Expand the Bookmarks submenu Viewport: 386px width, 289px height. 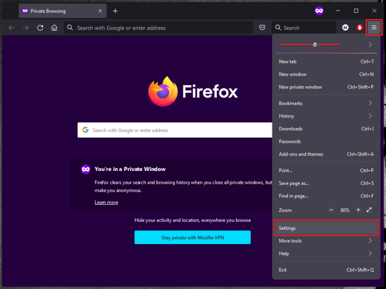tap(326, 103)
